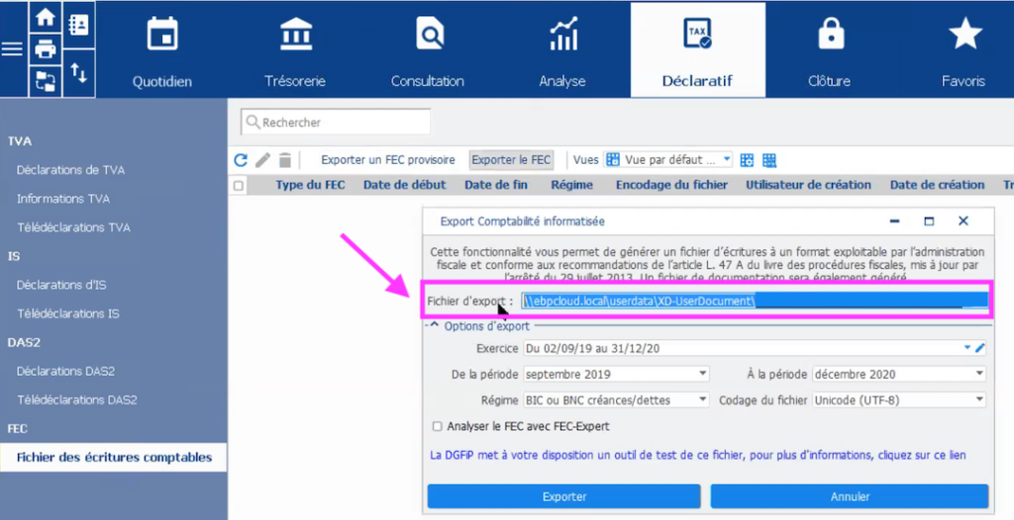Open the Exercice dropdown arrow
This screenshot has height=520, width=1014.
tap(967, 348)
